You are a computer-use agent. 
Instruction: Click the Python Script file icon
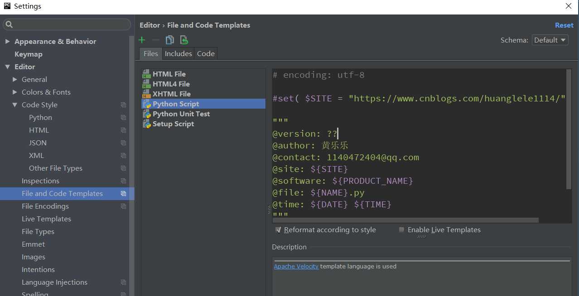[x=146, y=104]
